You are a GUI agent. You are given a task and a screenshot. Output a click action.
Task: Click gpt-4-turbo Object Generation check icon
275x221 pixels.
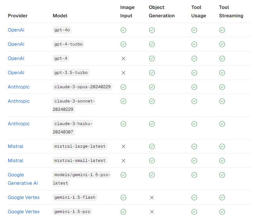click(x=152, y=44)
